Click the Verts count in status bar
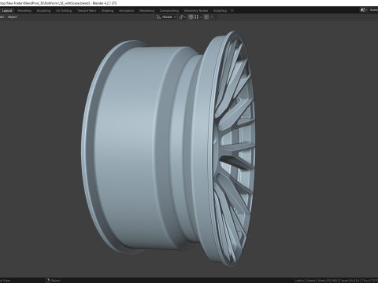Viewport: 378px width, 283px height. coord(327,281)
